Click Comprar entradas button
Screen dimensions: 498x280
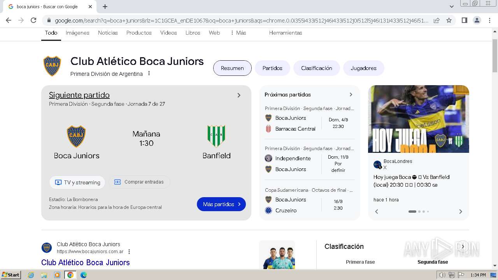point(139,182)
